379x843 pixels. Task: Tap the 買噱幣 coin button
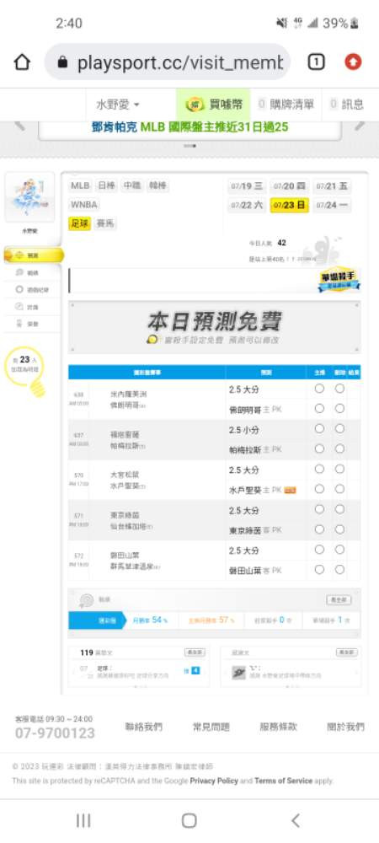point(213,105)
